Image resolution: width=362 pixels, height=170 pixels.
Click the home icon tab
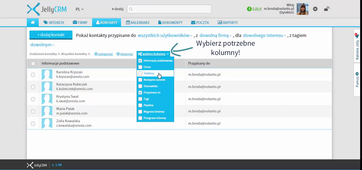pos(33,22)
